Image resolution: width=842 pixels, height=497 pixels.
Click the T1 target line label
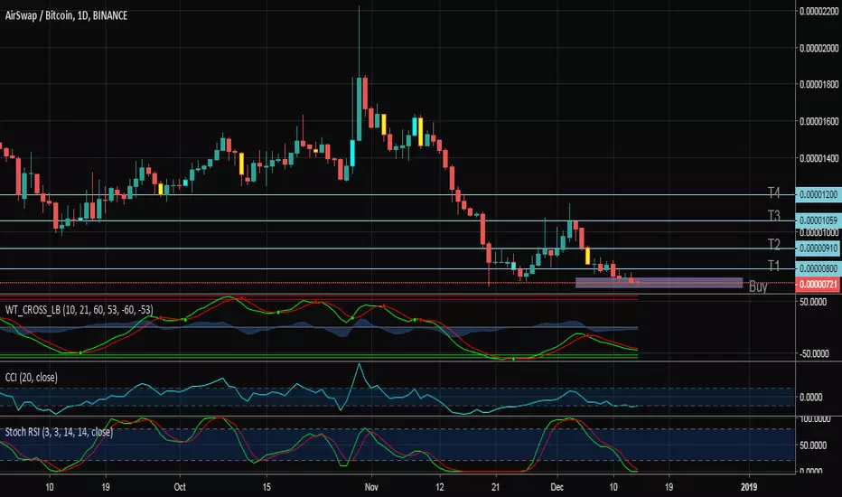point(774,265)
